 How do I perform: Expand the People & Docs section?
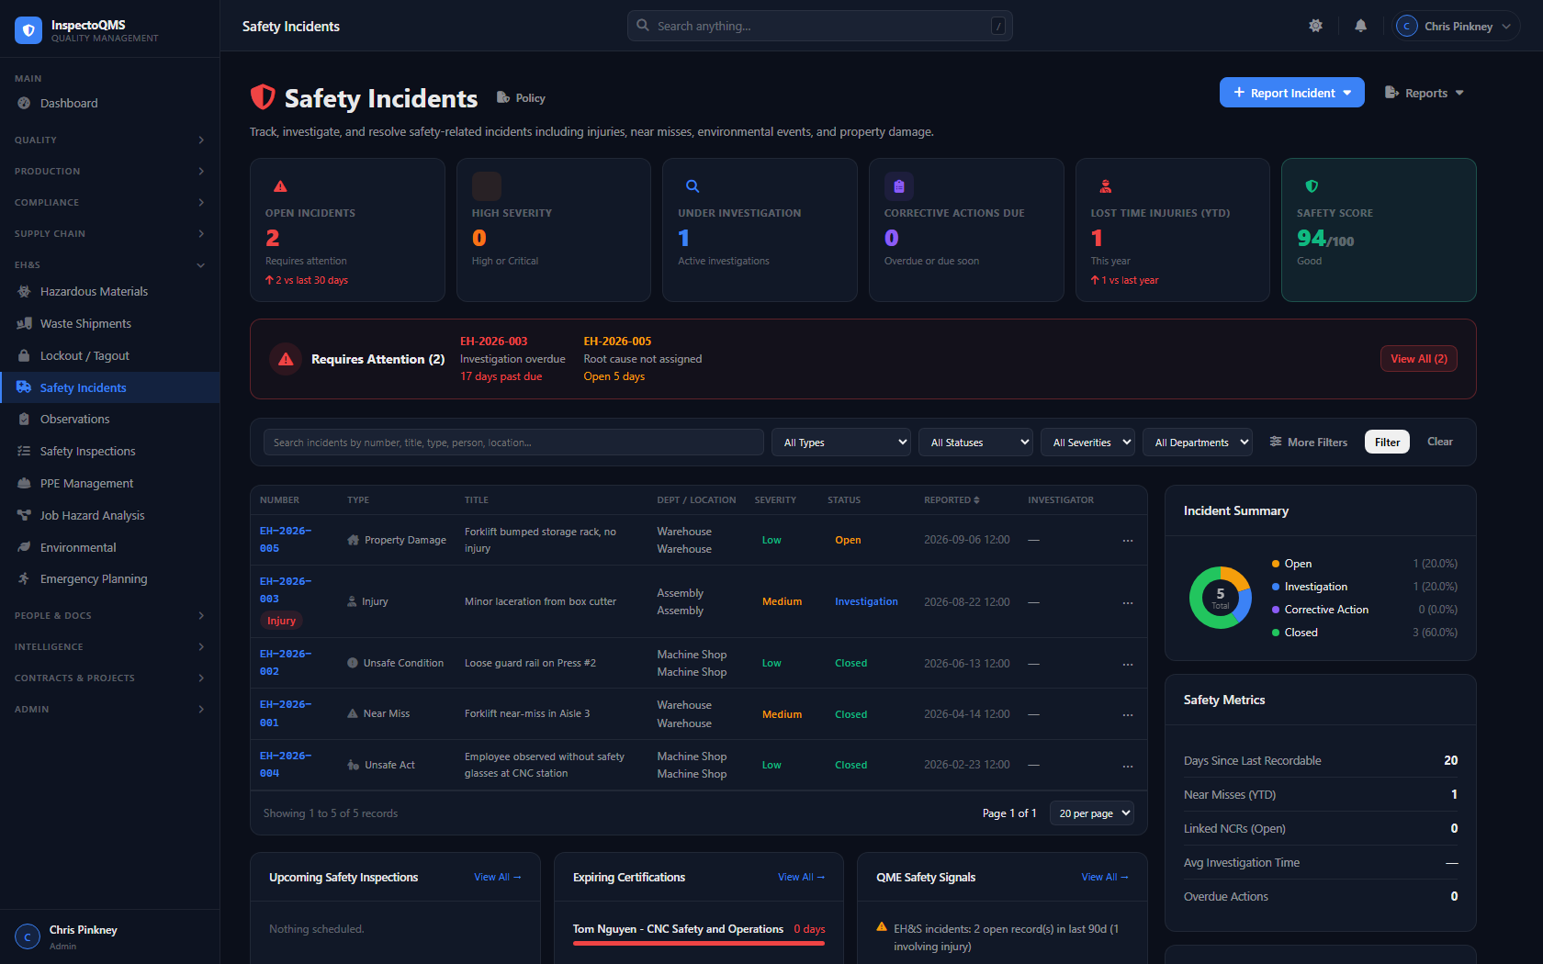109,615
